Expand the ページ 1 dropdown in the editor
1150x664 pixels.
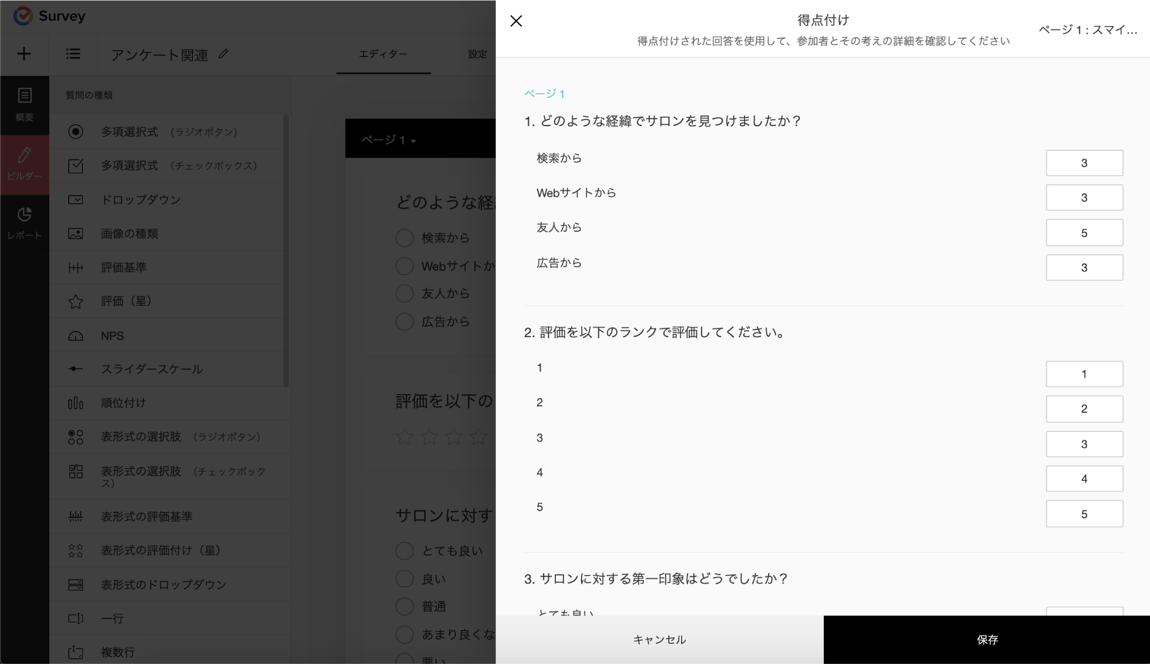389,140
